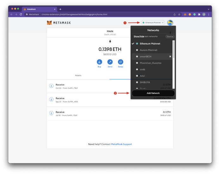Click the Buy download icon button
This screenshot has height=174, width=220.
99,62
